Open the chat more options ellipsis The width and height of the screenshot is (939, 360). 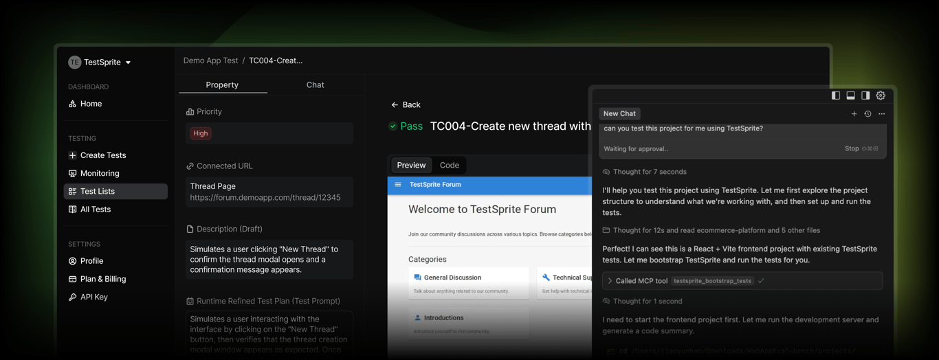[882, 114]
